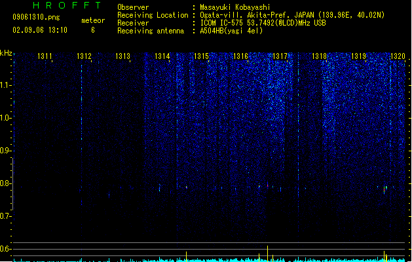Click the date stamp 02.09.06 13:10
Viewport: 412px width, 262px height.
tap(40, 30)
